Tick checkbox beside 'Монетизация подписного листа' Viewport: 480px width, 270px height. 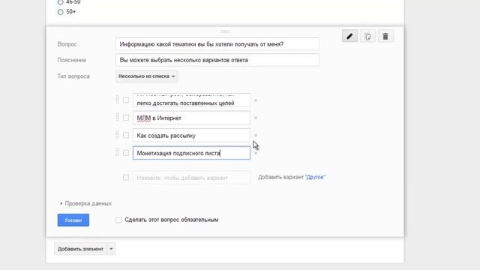[x=126, y=153]
